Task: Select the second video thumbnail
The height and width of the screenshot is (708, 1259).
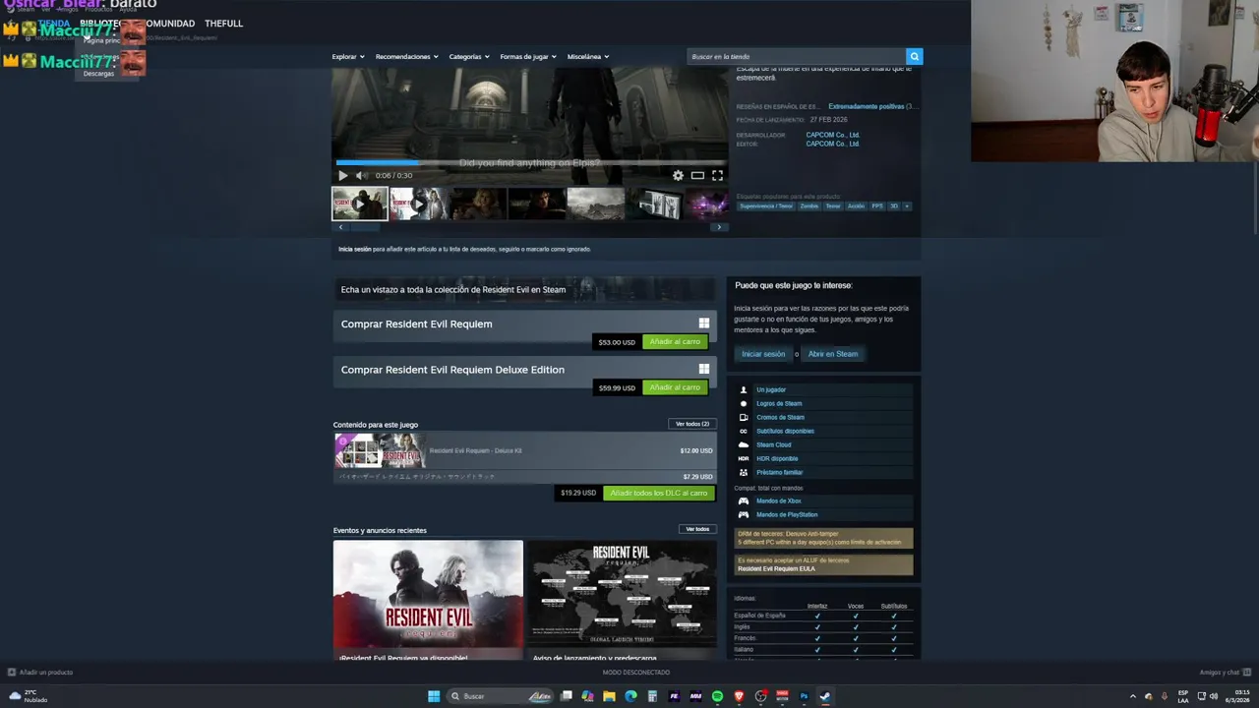Action: pyautogui.click(x=418, y=204)
